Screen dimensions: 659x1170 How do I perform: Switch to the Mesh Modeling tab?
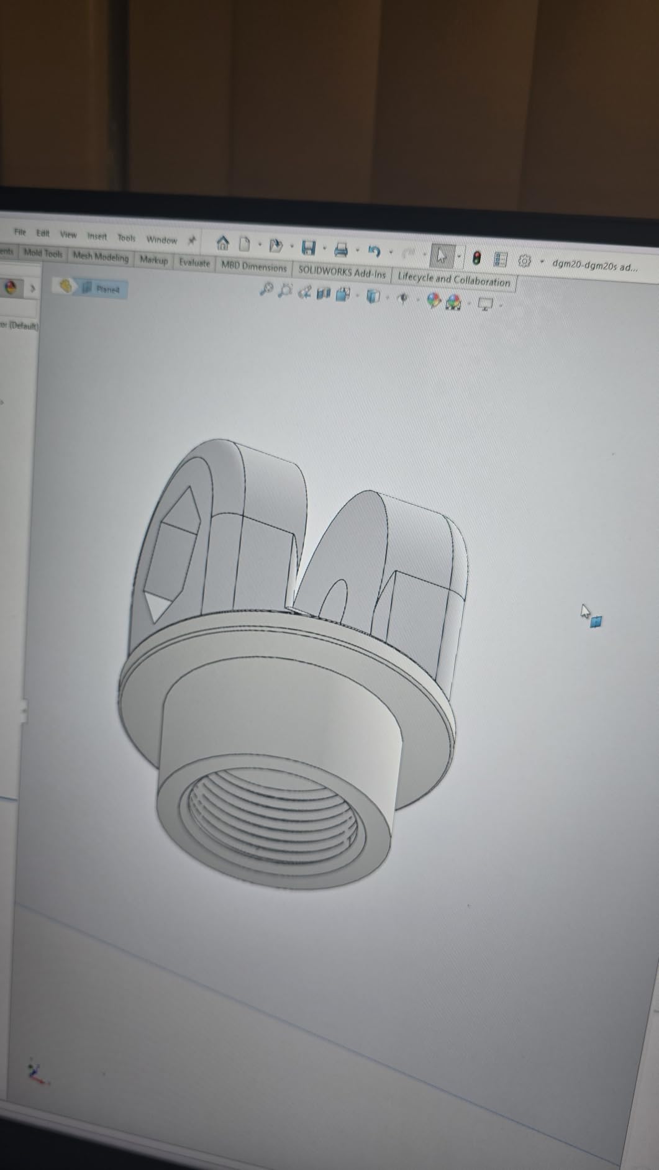click(x=101, y=256)
